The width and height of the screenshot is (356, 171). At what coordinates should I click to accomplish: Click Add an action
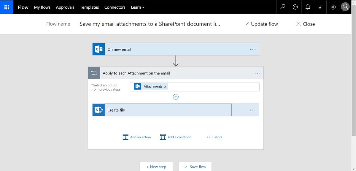pyautogui.click(x=137, y=137)
